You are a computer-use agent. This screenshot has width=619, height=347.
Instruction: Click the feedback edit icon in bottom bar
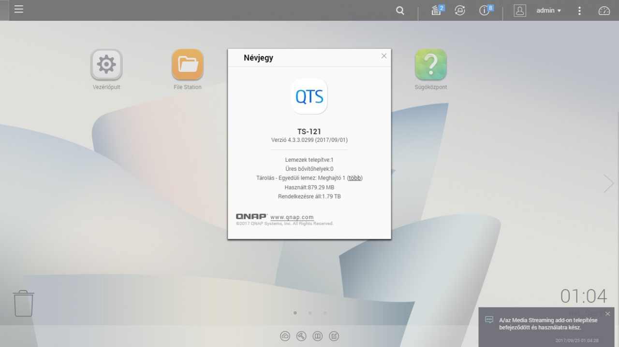(x=334, y=336)
